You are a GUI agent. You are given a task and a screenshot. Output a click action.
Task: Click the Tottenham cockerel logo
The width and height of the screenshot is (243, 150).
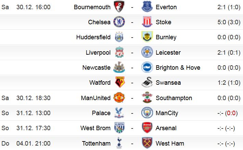[119, 143]
